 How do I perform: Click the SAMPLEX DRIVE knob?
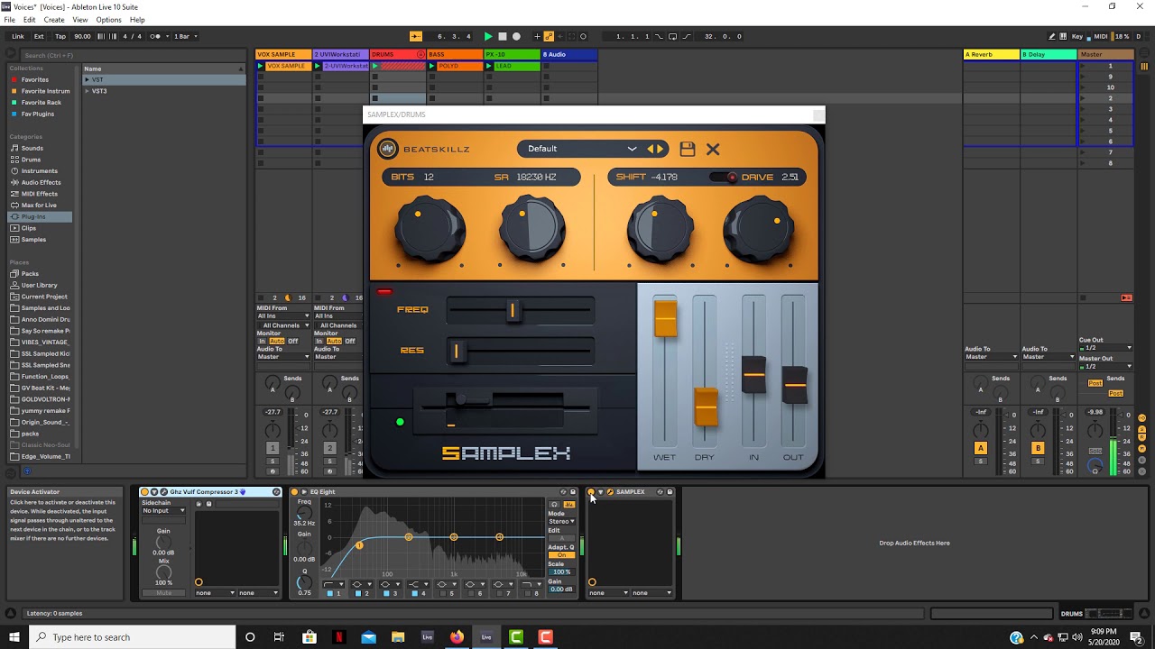pyautogui.click(x=759, y=231)
